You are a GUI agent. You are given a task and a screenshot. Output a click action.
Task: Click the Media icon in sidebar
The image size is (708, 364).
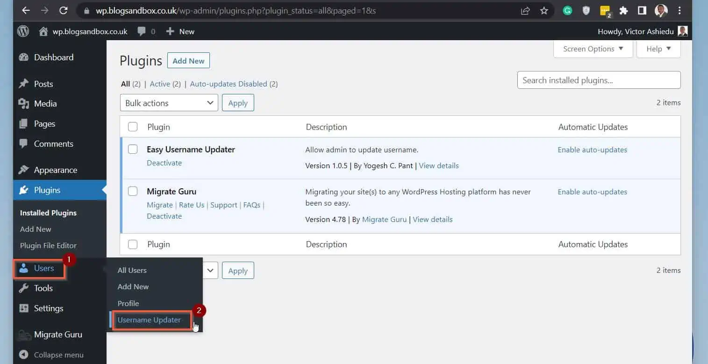[23, 104]
